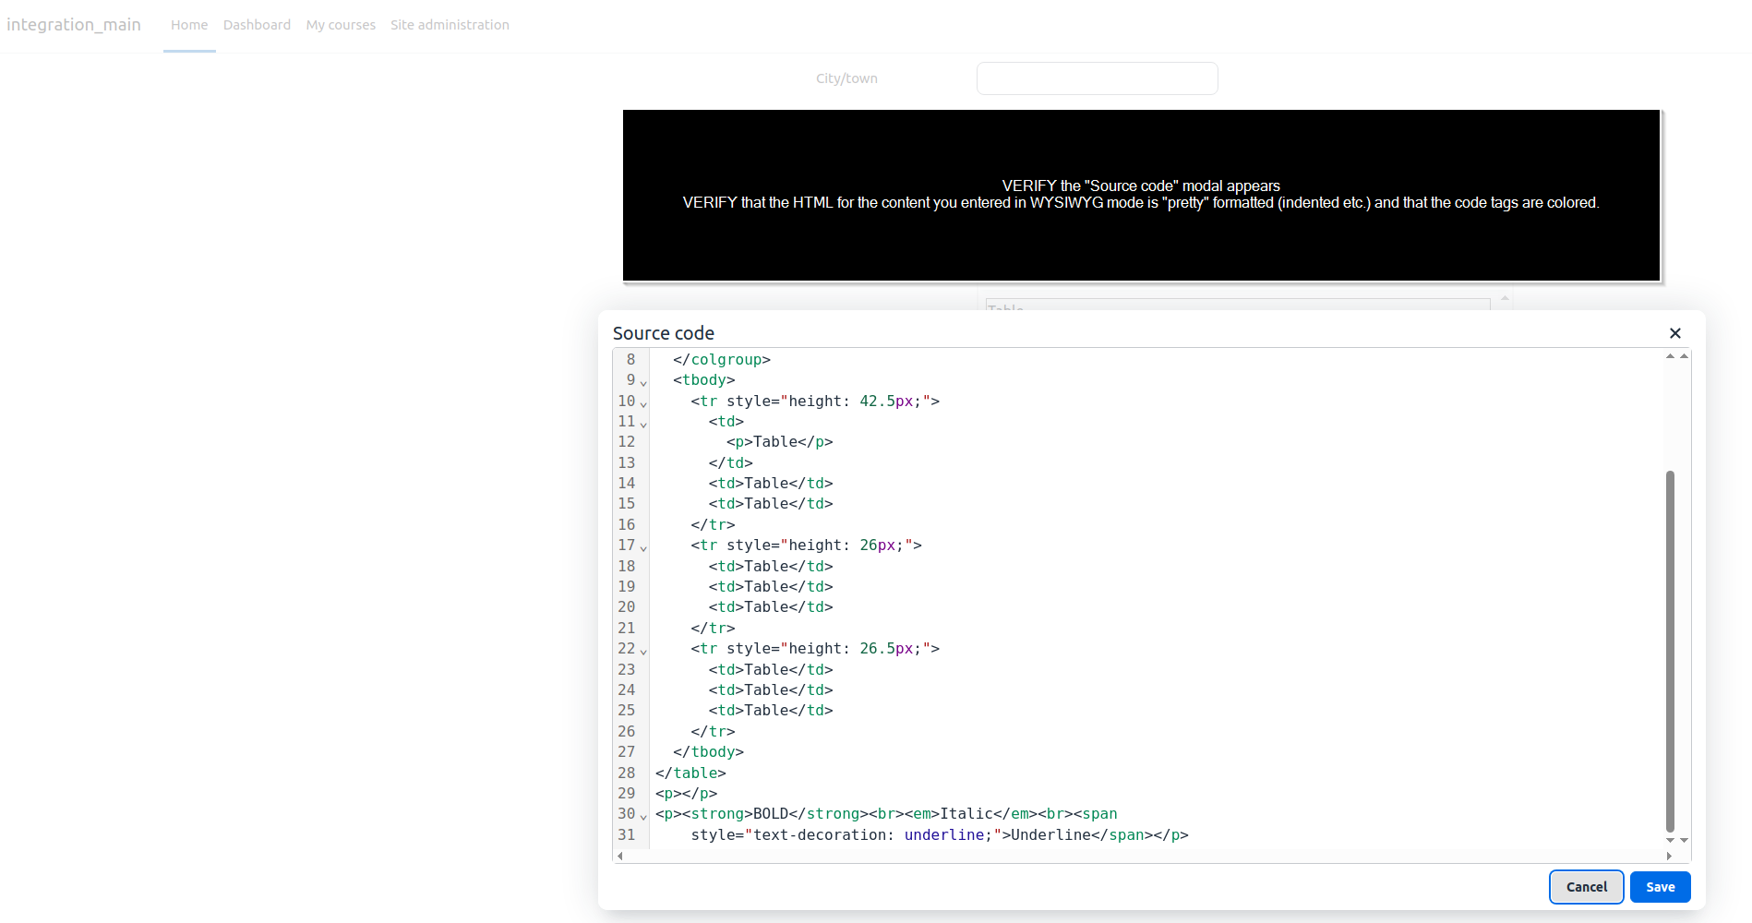Cancel the Source code dialog
The width and height of the screenshot is (1752, 923).
point(1586,887)
